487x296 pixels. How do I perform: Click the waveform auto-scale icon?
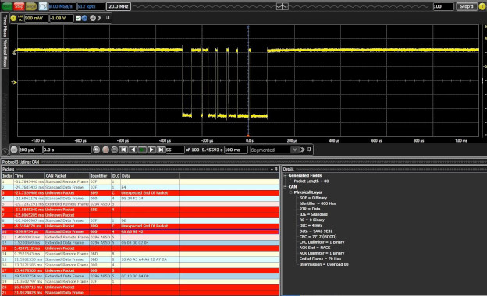(43, 6)
